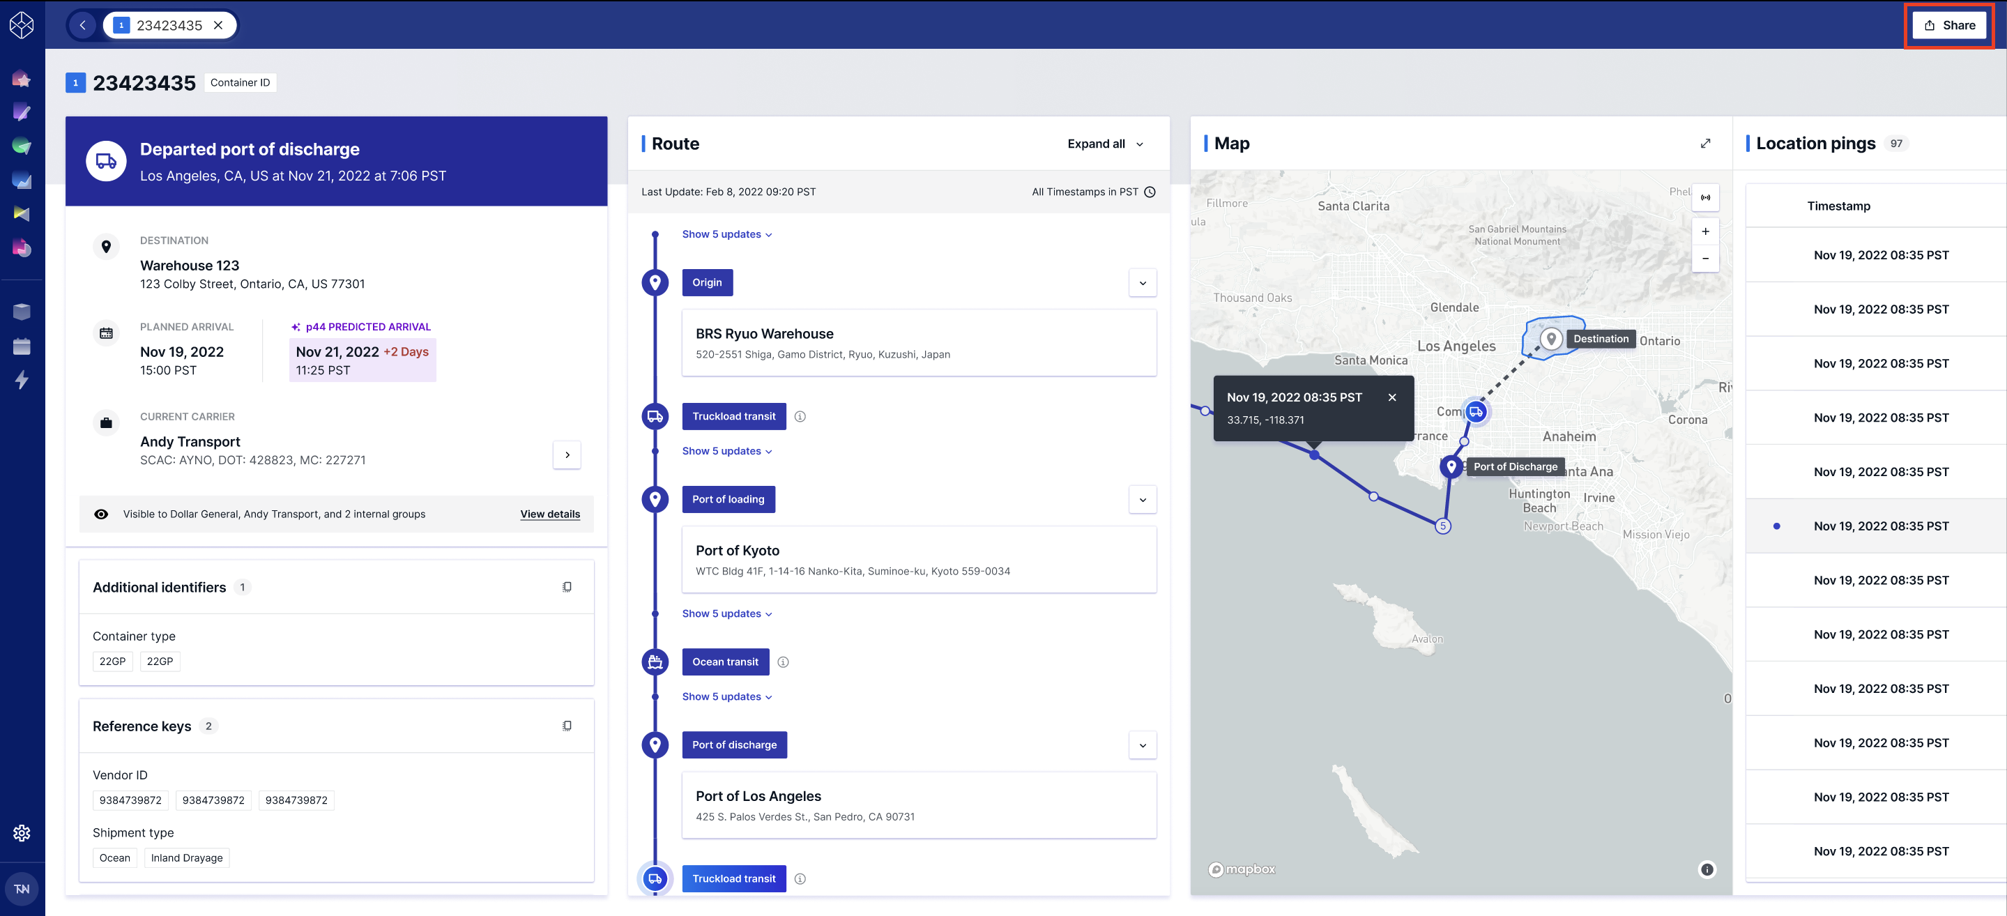Zoom out on the map

pyautogui.click(x=1705, y=259)
